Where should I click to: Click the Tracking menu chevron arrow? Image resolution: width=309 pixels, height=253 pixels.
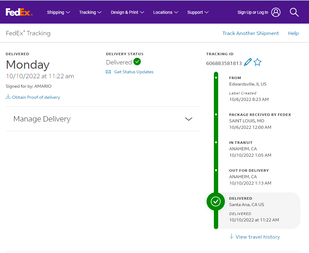coord(99,12)
